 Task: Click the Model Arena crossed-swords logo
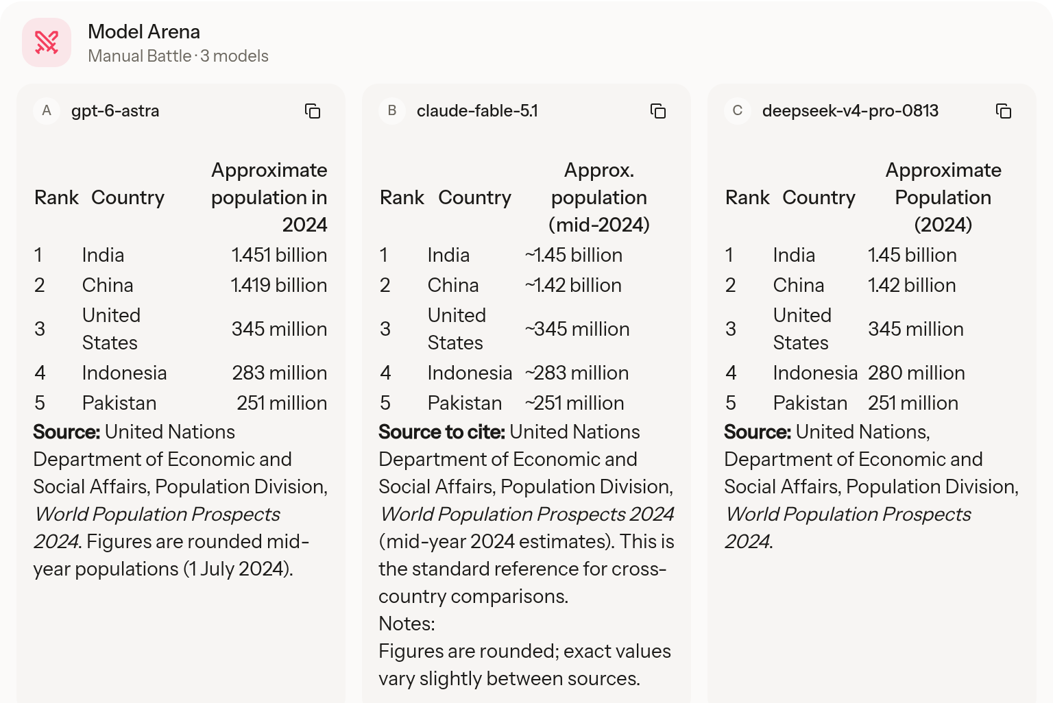pyautogui.click(x=47, y=42)
